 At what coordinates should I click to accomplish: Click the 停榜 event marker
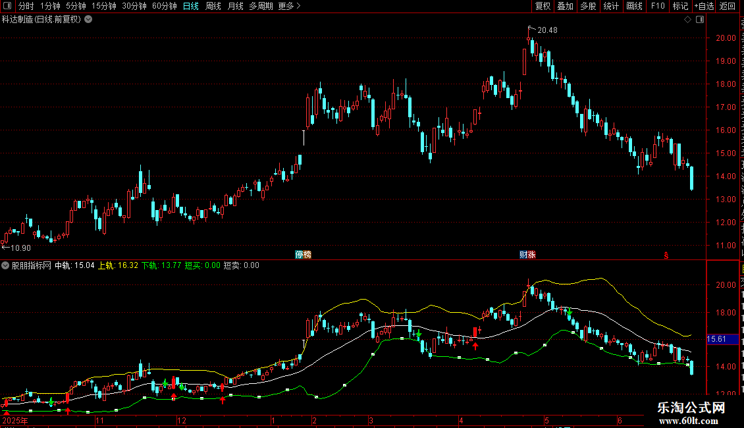[304, 255]
